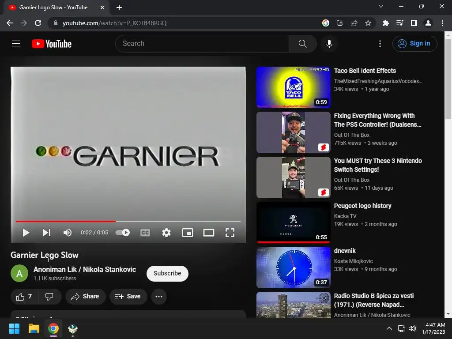Viewport: 452px width, 339px height.
Task: Open volume control in system tray
Action: pos(412,328)
